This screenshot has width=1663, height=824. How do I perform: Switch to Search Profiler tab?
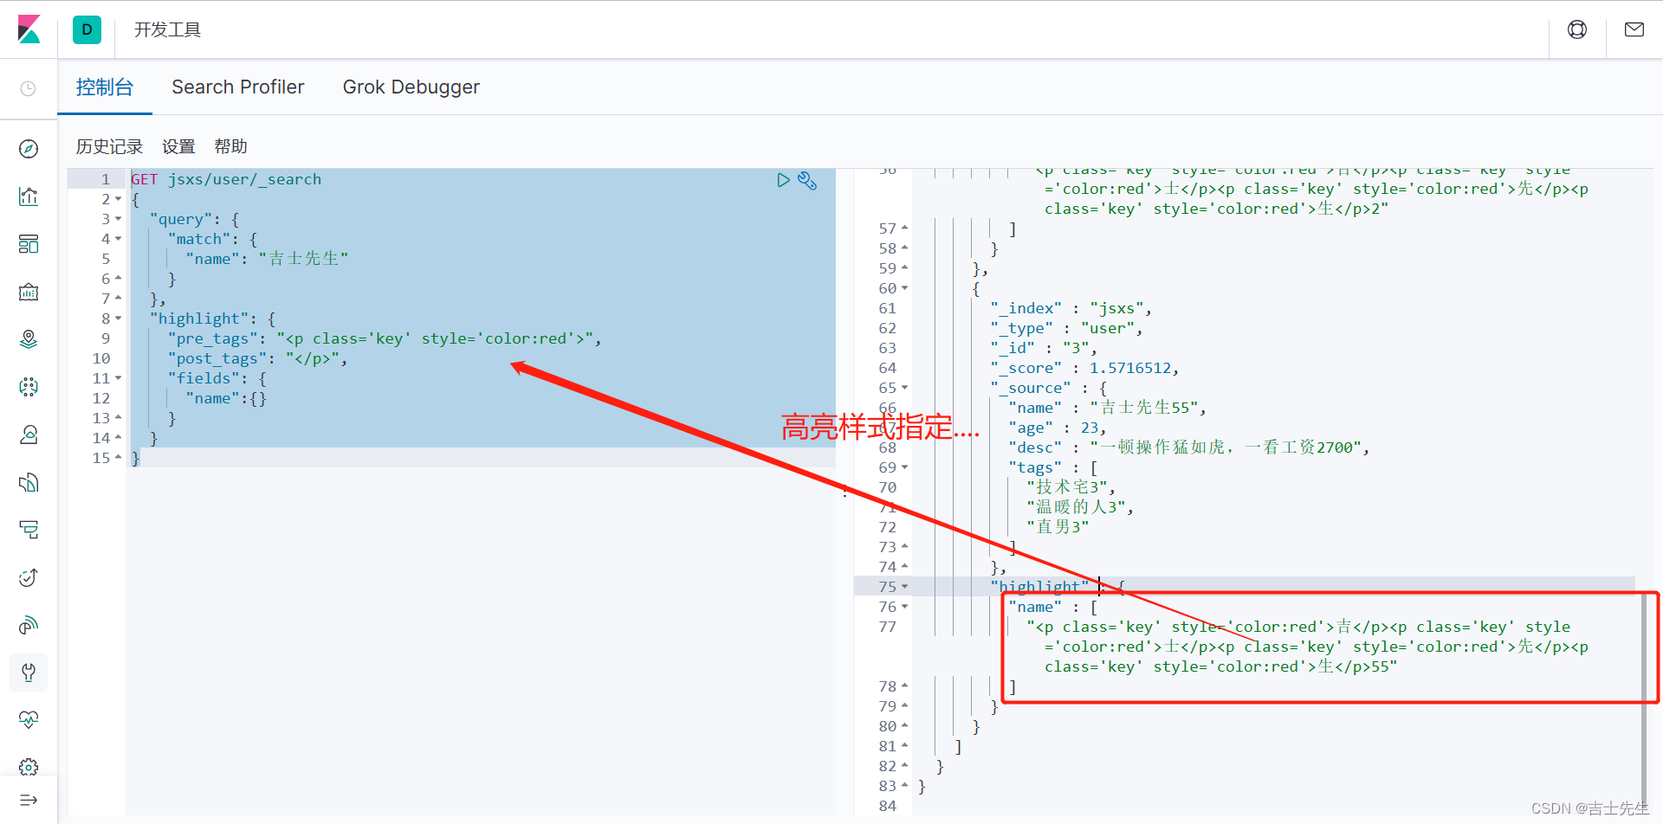click(x=238, y=87)
